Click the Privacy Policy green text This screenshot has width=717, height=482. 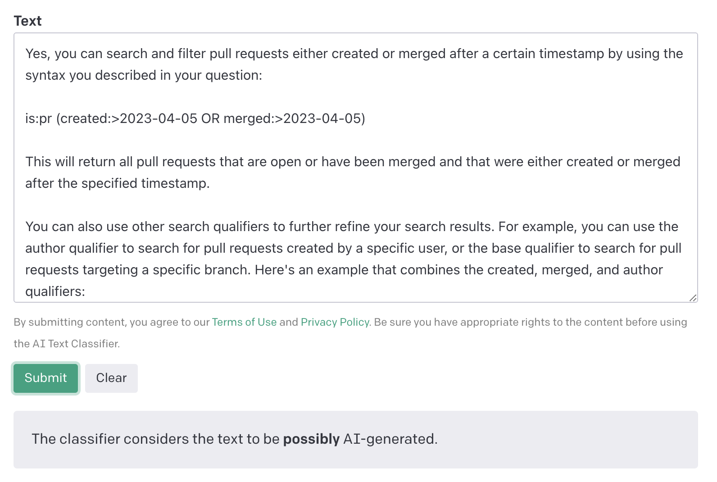(x=335, y=322)
